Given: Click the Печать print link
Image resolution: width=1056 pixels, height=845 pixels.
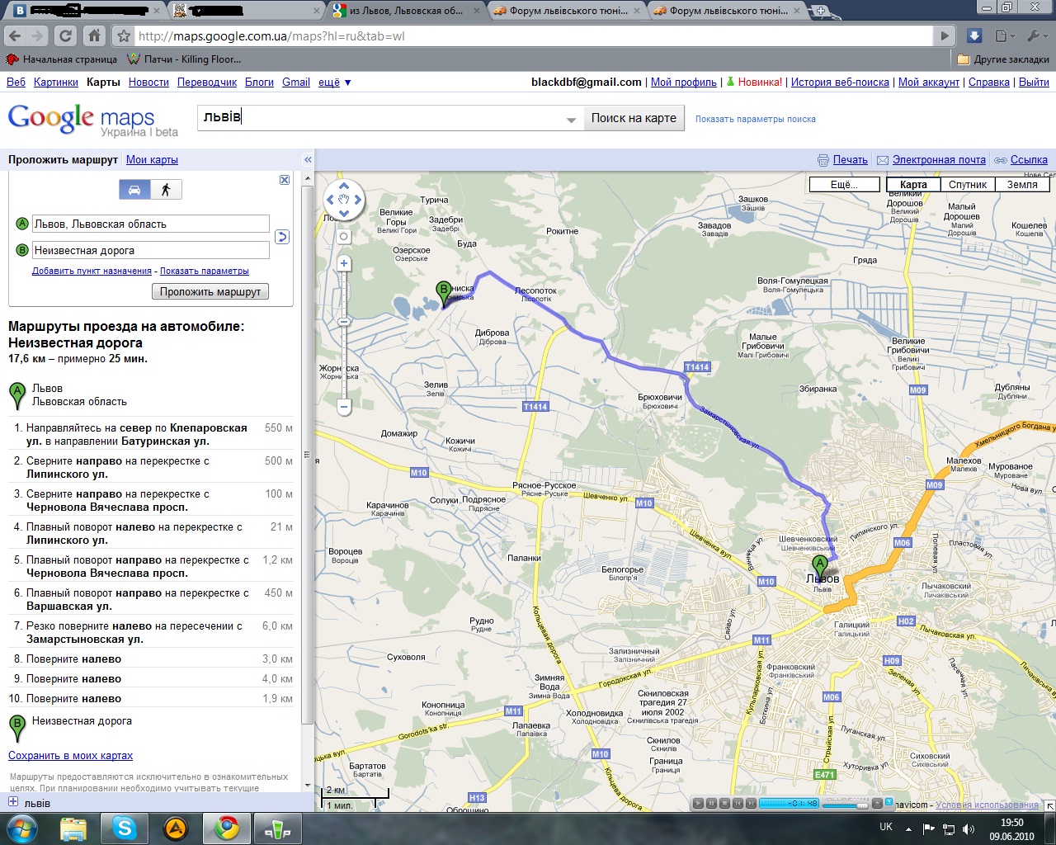Looking at the screenshot, I should (x=850, y=160).
